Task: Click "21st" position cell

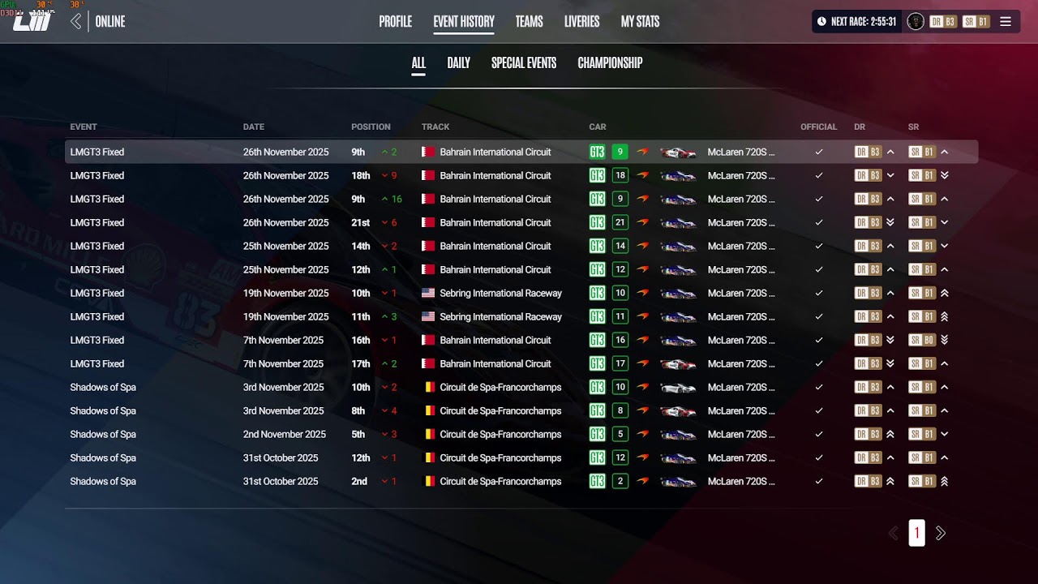Action: 360,222
